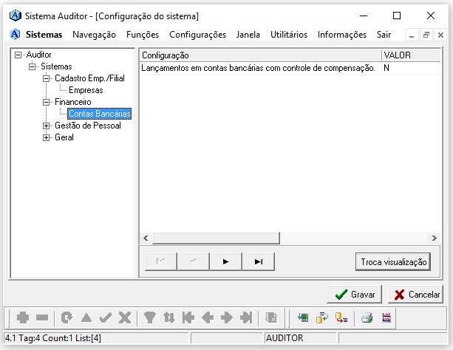Screen dimensions: 453x350
Task: Click the Cancelar button
Action: point(415,295)
